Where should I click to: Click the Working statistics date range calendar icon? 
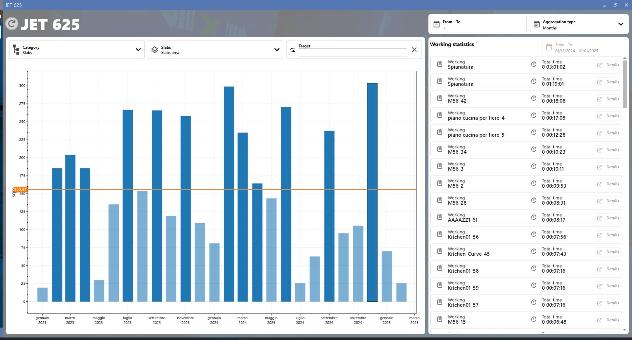pos(549,47)
